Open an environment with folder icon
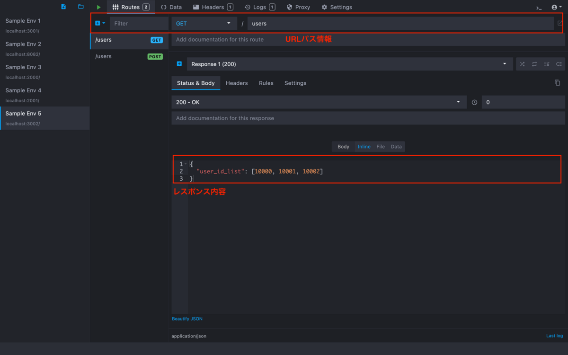Screen dimensions: 568x355 [x=81, y=7]
